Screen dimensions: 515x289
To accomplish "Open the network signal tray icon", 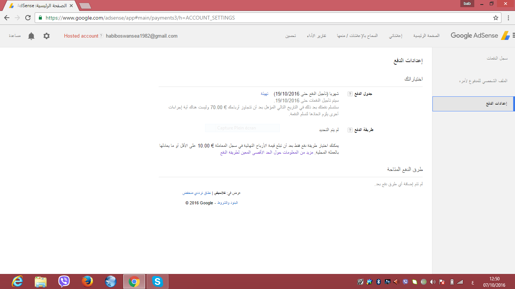I will [x=460, y=281].
